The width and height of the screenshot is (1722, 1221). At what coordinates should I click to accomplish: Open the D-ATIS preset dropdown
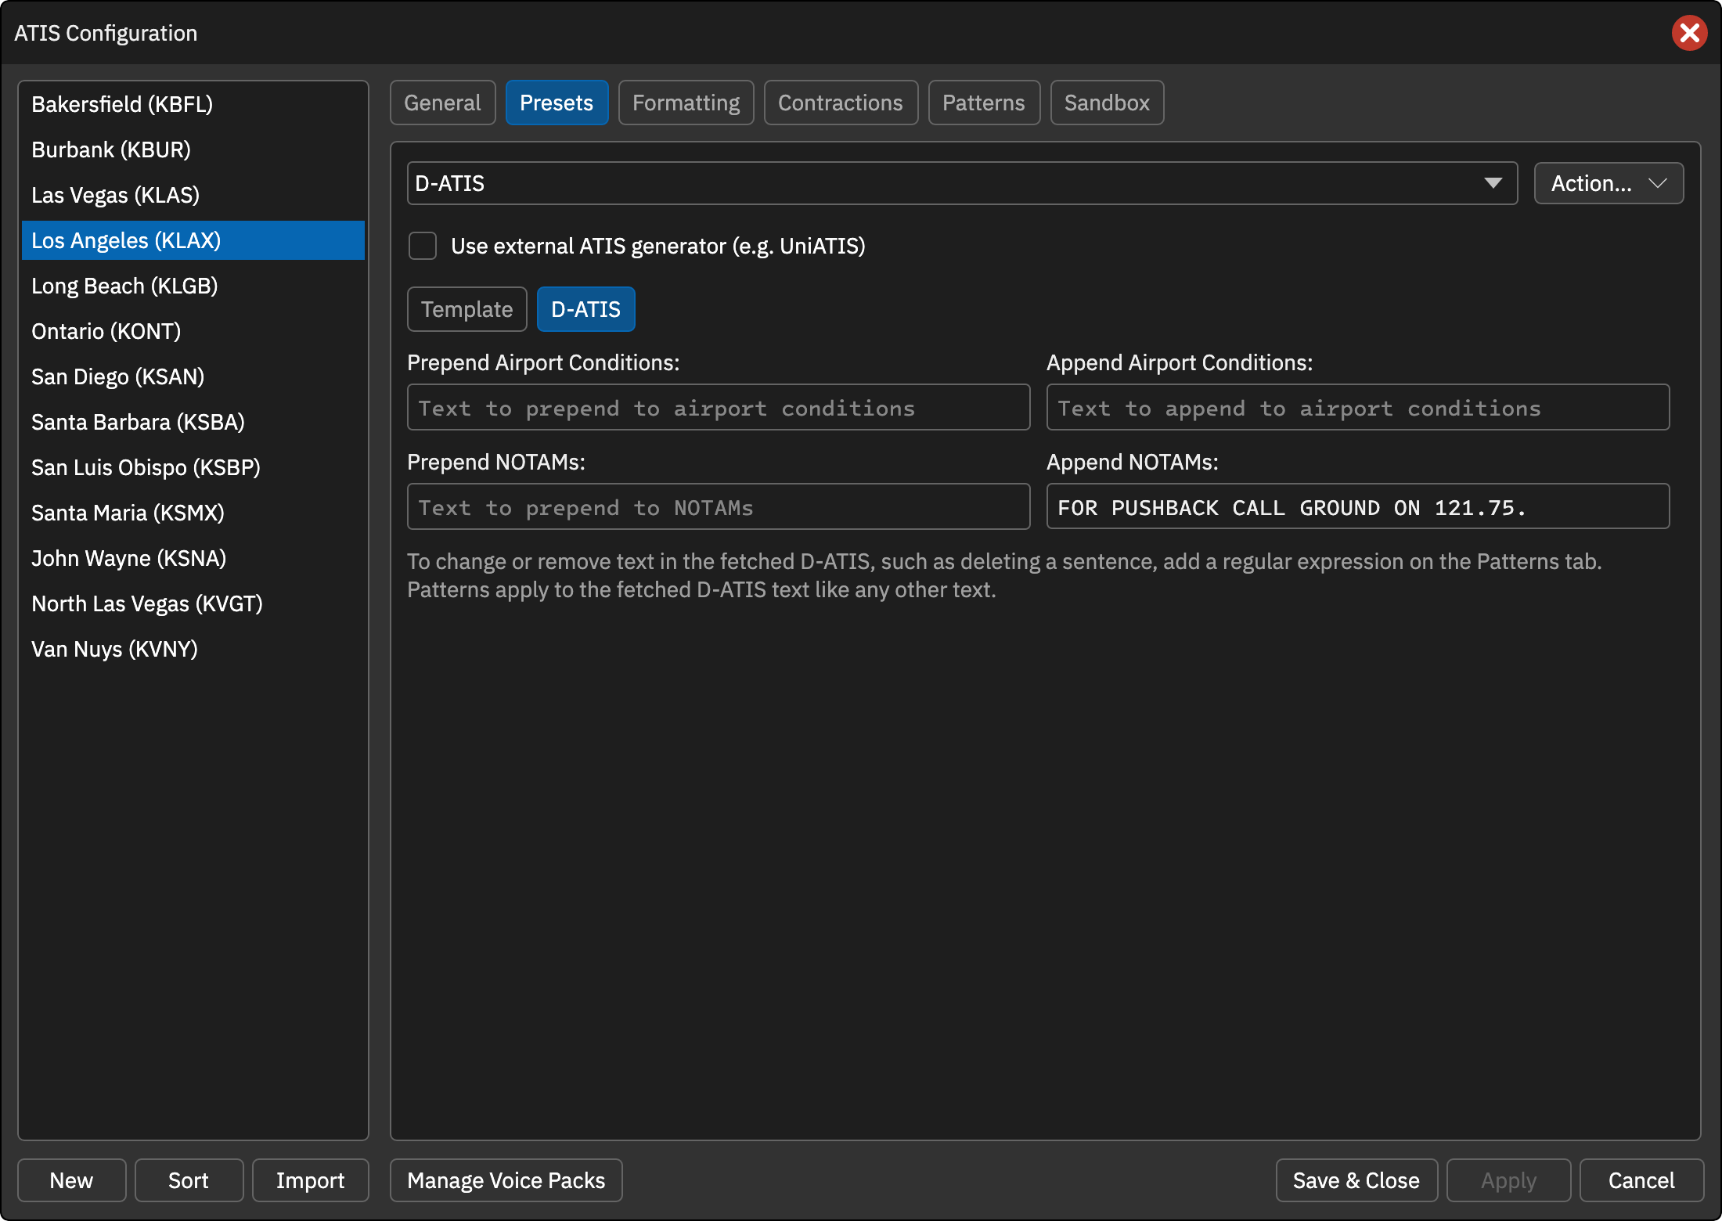pos(962,183)
